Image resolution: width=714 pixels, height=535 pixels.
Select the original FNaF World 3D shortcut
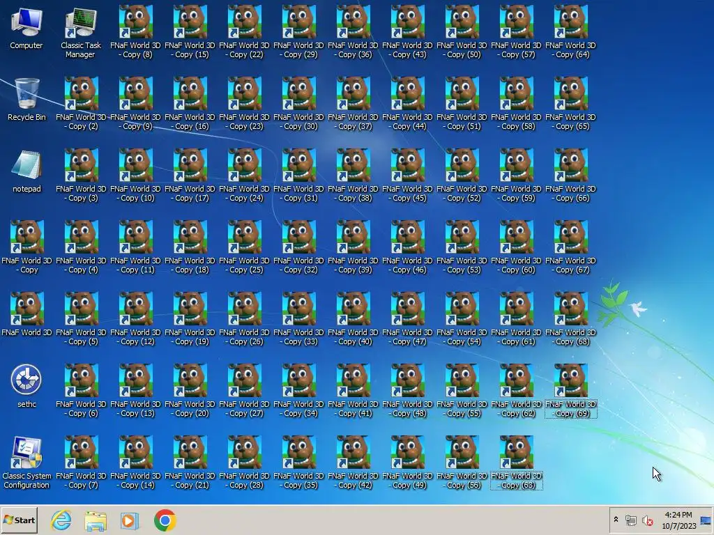click(x=26, y=314)
